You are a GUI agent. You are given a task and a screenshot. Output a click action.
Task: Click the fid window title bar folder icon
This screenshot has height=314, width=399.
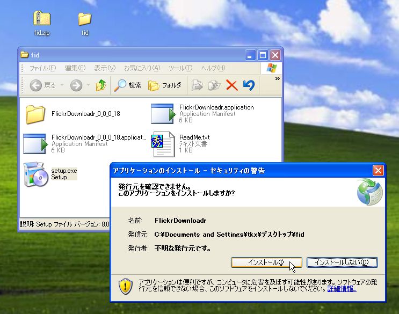(25, 55)
